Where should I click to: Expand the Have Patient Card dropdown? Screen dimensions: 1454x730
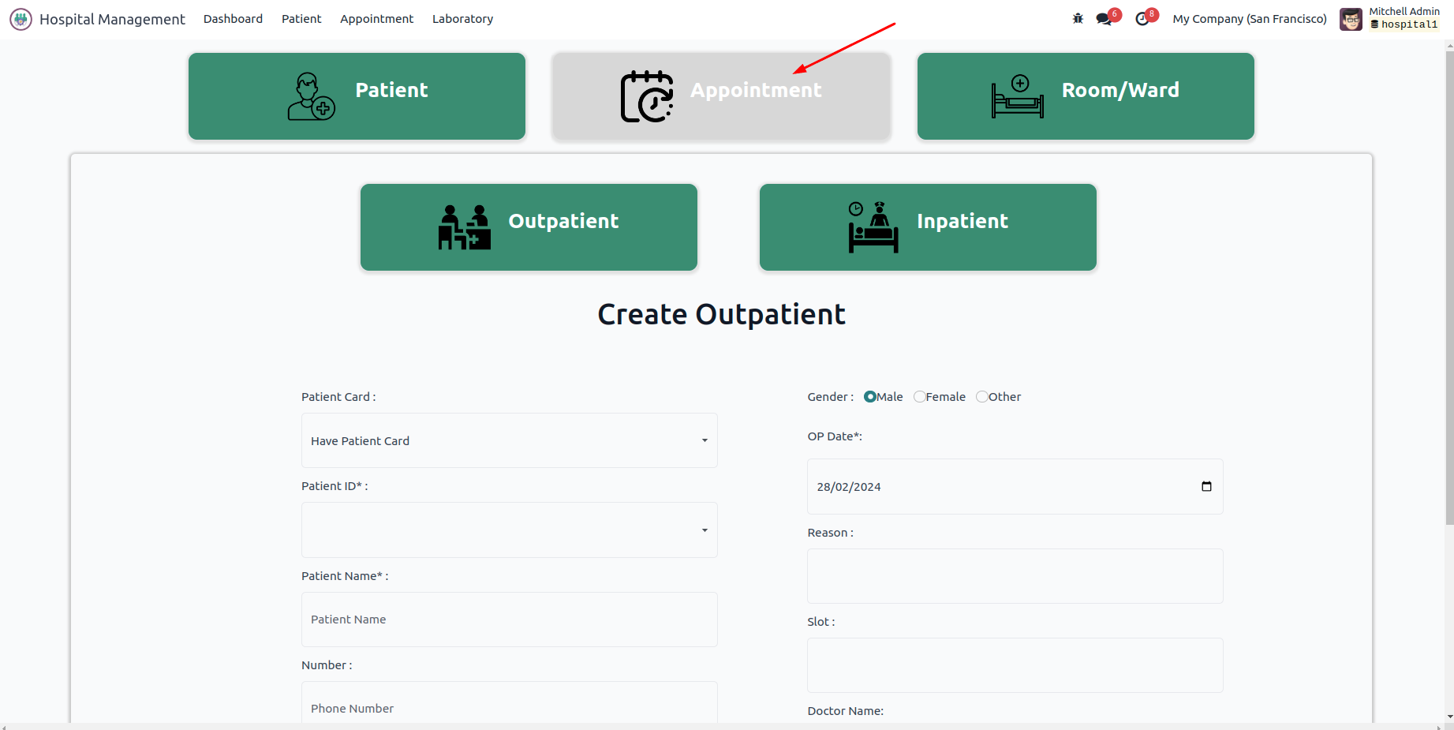(509, 440)
